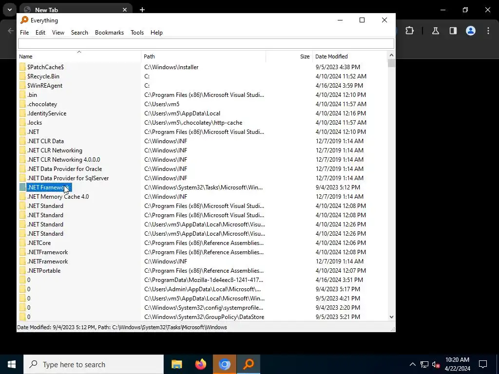Select the .NET Memory Cache 4.0 folder icon
This screenshot has height=374, width=499.
pos(22,197)
